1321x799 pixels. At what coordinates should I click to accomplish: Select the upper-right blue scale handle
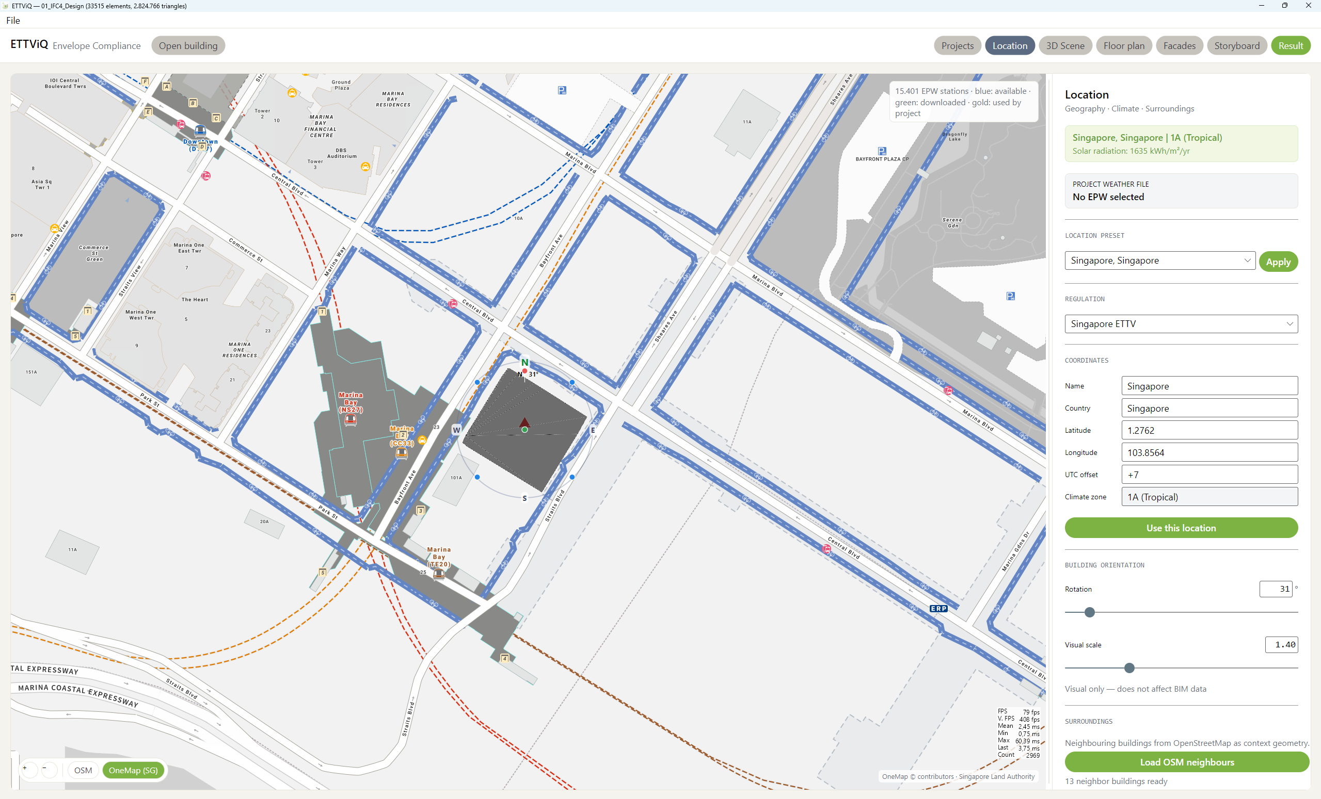tap(572, 382)
